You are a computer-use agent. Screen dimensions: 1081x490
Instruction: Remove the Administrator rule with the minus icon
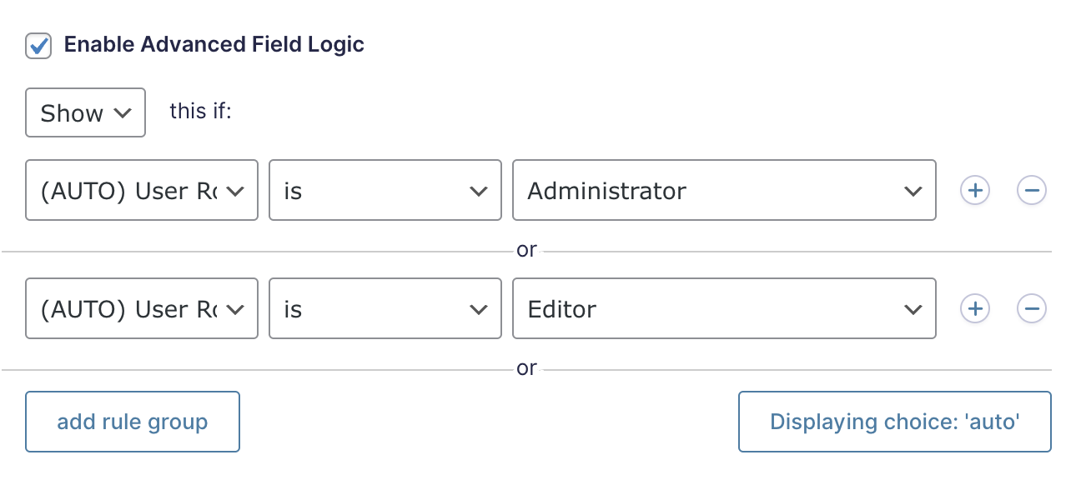pyautogui.click(x=1031, y=191)
